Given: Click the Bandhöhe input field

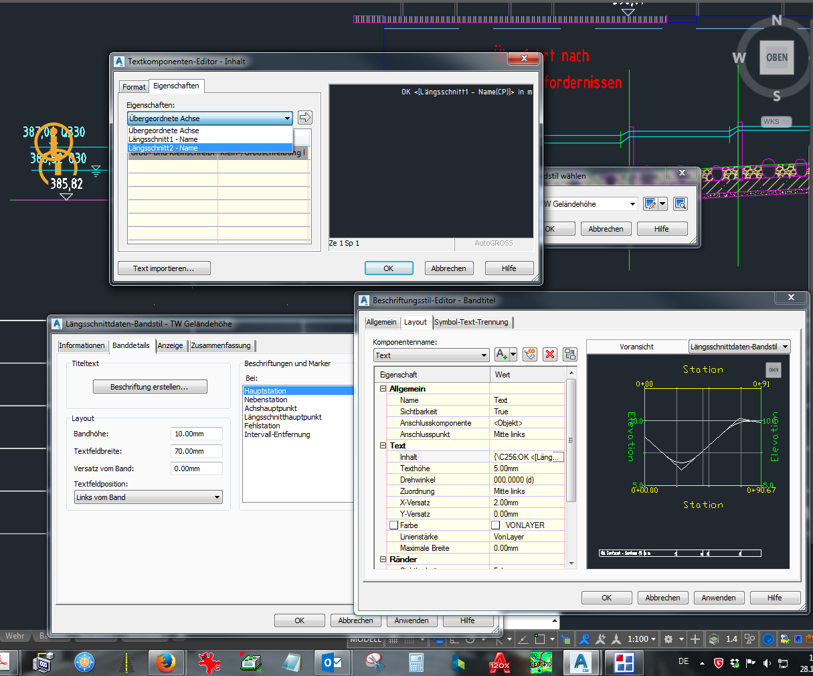Looking at the screenshot, I should tap(197, 434).
